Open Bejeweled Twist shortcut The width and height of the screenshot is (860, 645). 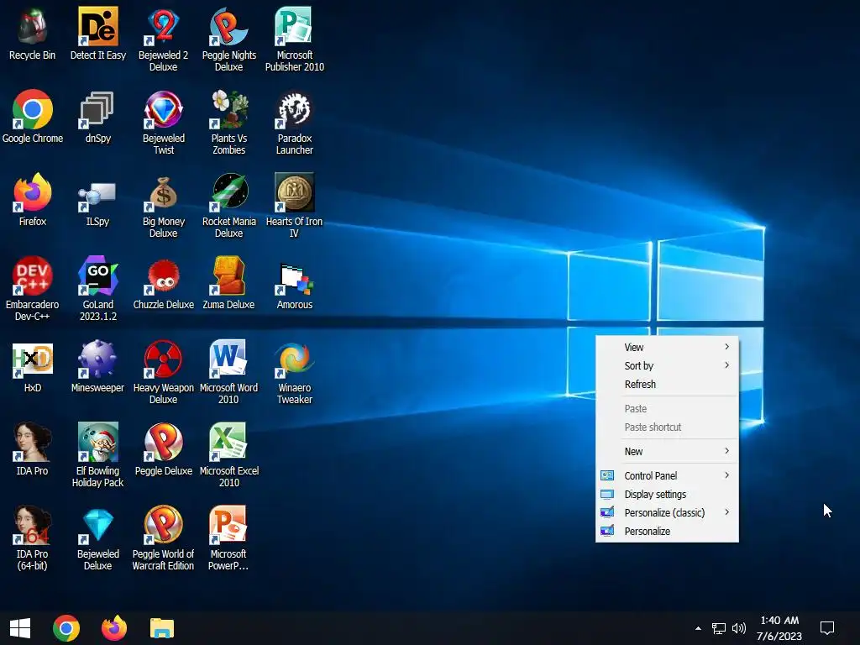[x=164, y=123]
